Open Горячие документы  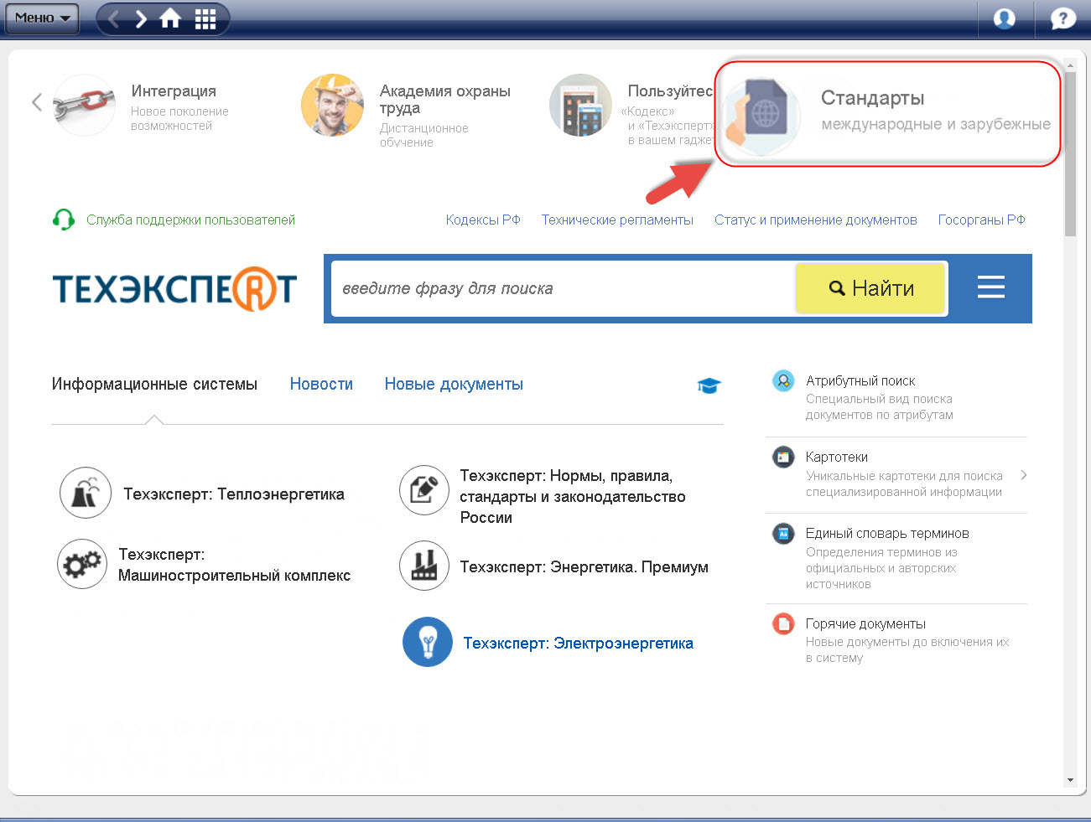coord(865,623)
